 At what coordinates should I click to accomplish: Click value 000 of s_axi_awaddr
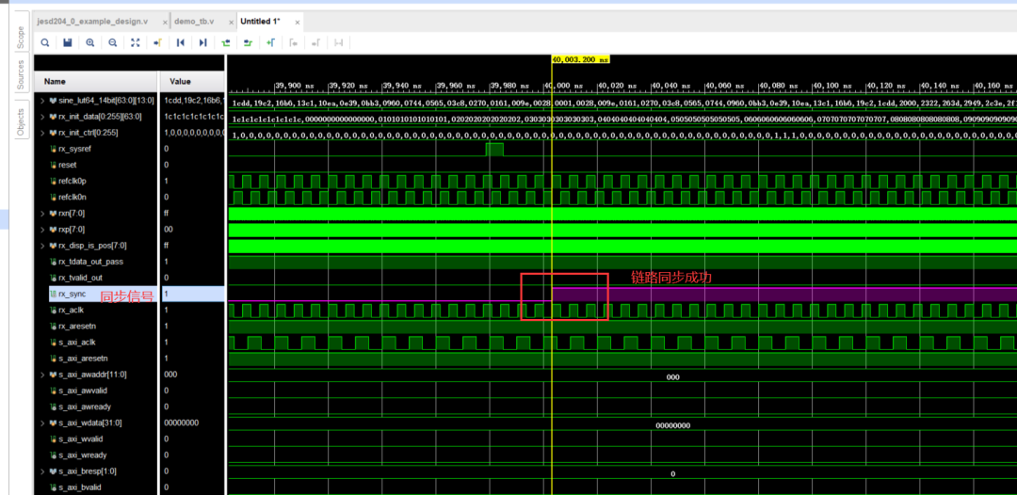coord(170,375)
